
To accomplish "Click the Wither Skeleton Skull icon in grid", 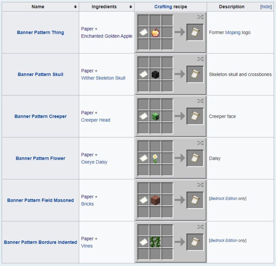I will coord(155,74).
